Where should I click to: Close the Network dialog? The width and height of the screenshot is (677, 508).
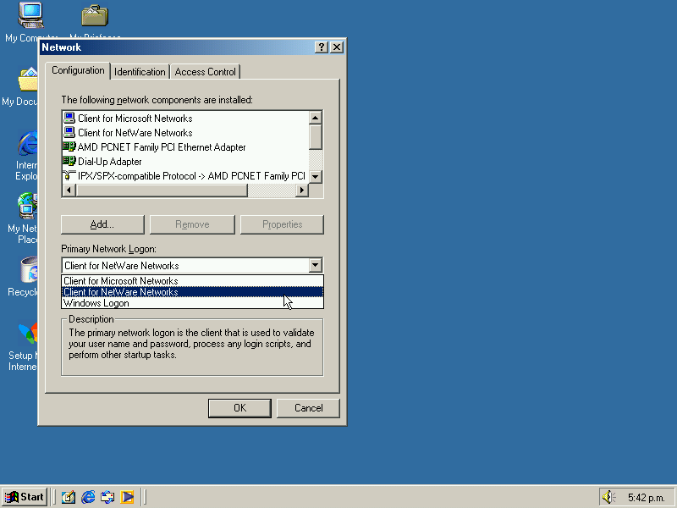pyautogui.click(x=337, y=47)
